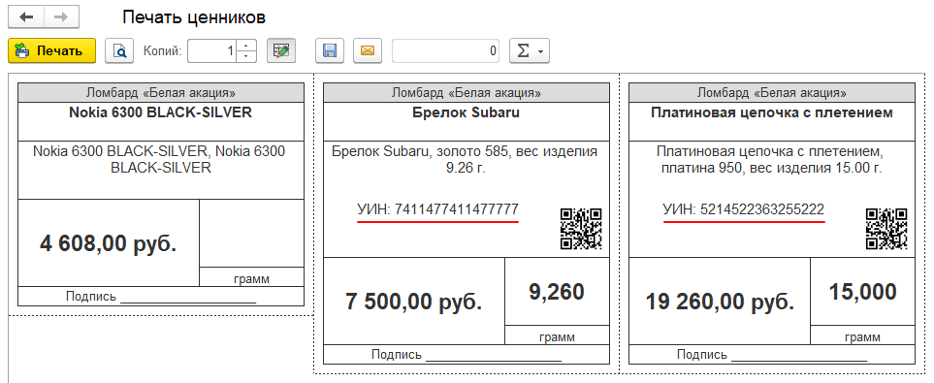Image resolution: width=934 pixels, height=383 pixels.
Task: Click грамм label under 15,000
Action: (x=862, y=336)
